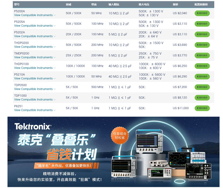Click 20X / 200X attenuation value
The width and height of the screenshot is (223, 188).
pos(73,34)
